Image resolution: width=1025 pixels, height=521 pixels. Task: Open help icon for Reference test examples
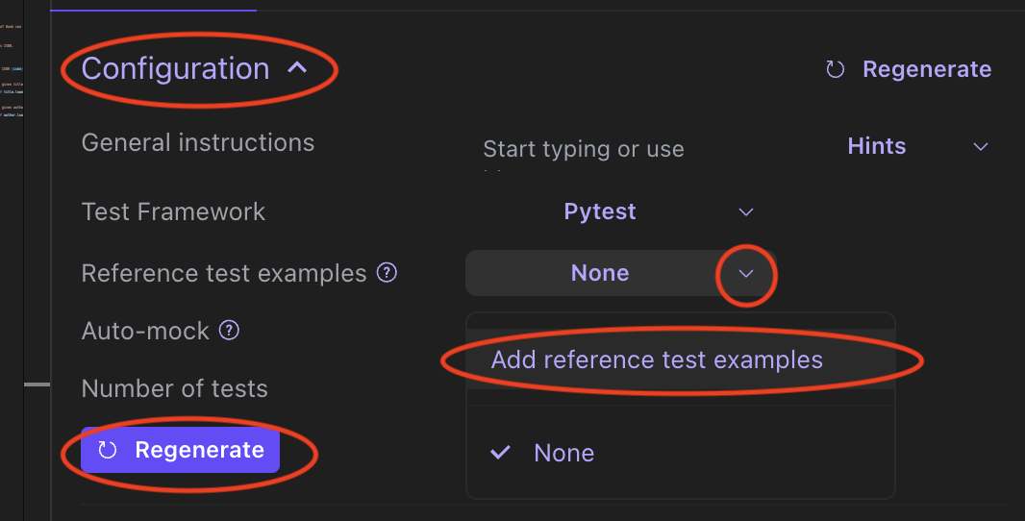tap(387, 272)
